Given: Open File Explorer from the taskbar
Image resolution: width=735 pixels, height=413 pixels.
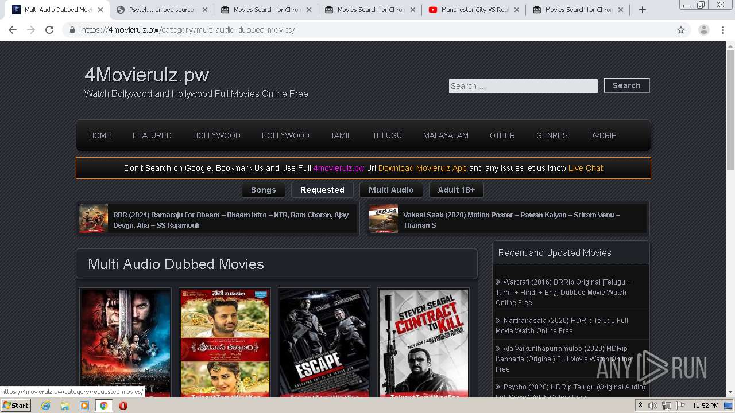Looking at the screenshot, I should (65, 406).
